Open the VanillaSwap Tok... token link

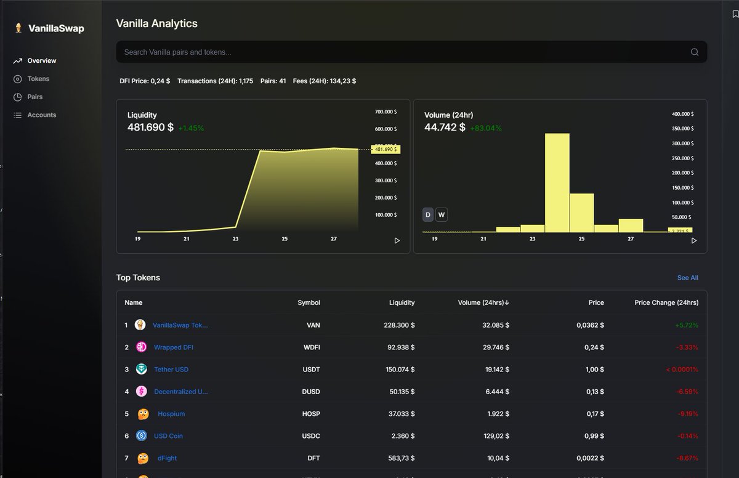coord(180,325)
